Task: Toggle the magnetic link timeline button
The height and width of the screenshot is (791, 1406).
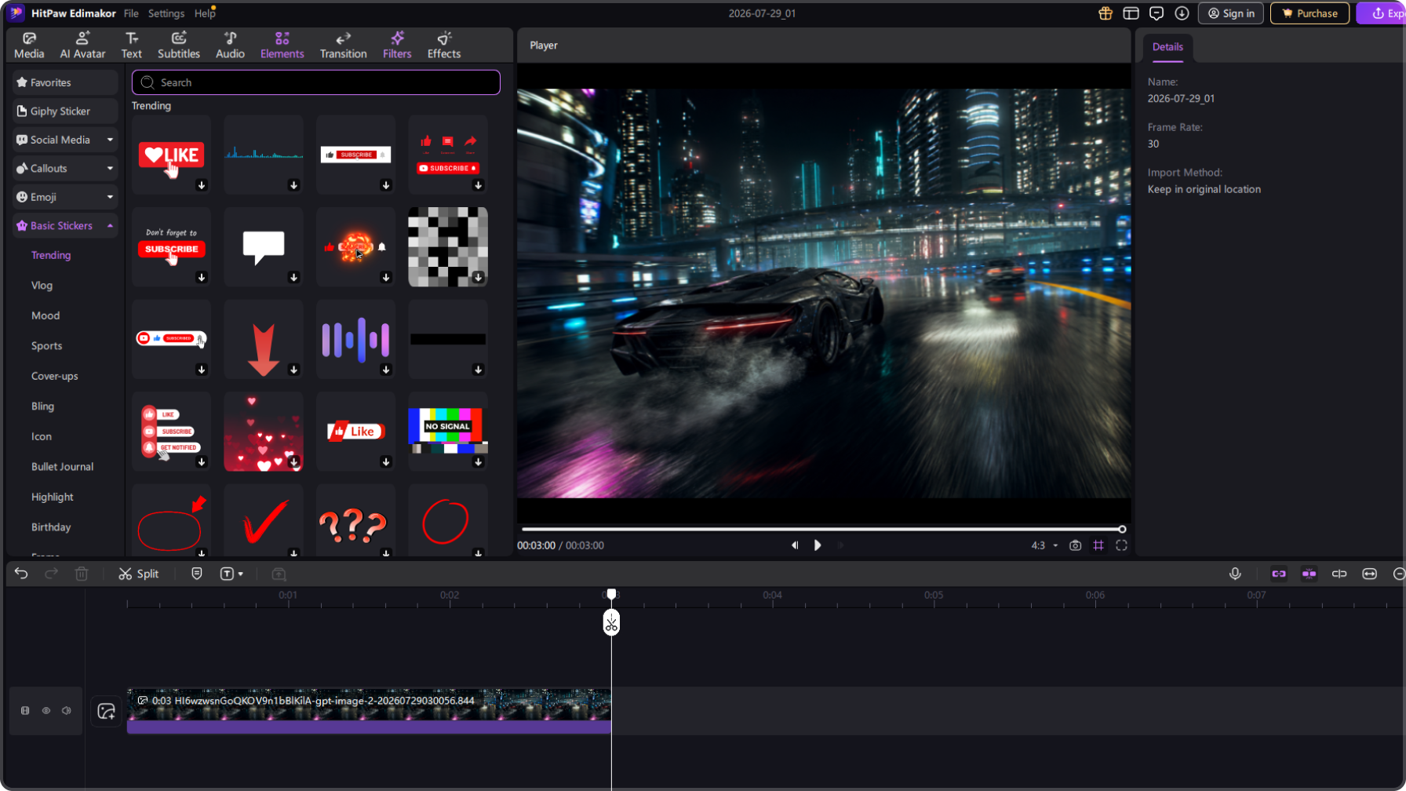Action: (1279, 574)
